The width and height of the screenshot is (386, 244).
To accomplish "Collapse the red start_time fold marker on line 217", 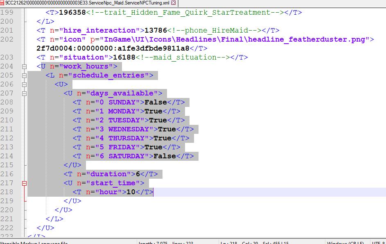I will pos(25,183).
